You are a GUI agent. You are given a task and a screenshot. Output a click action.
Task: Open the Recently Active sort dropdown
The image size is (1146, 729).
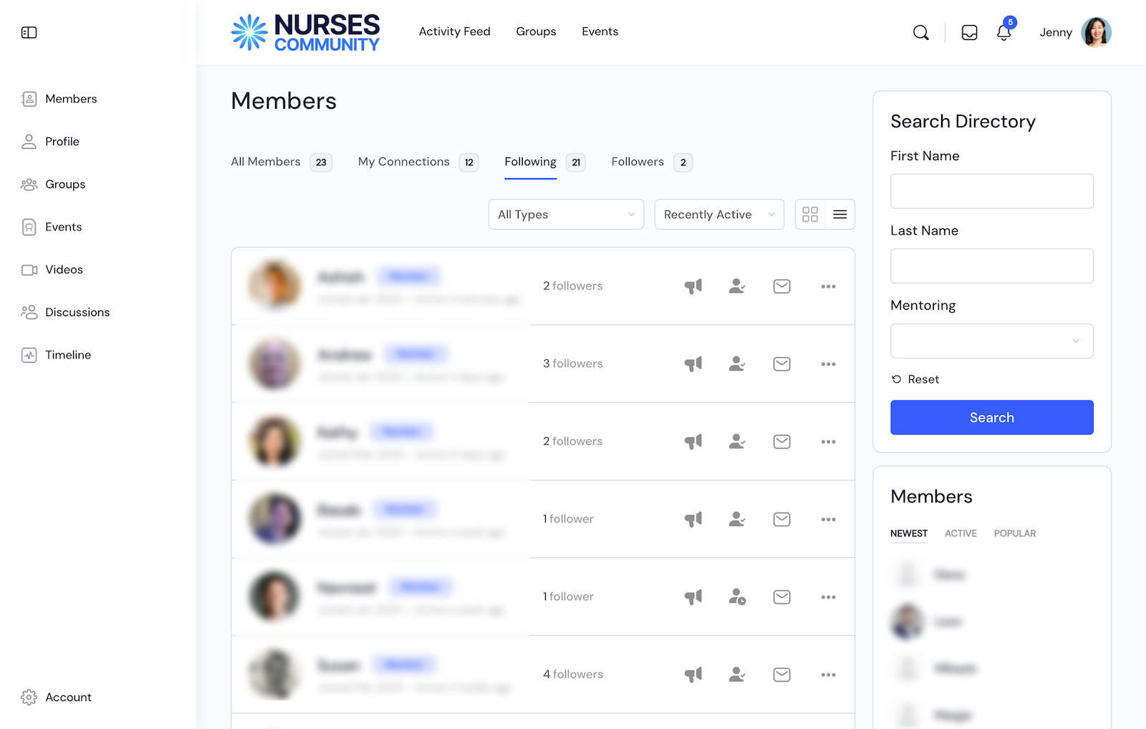pyautogui.click(x=718, y=214)
